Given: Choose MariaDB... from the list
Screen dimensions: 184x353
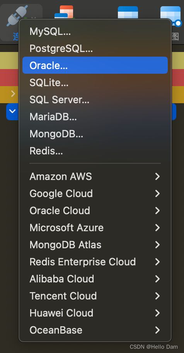Looking at the screenshot, I should tap(95, 117).
